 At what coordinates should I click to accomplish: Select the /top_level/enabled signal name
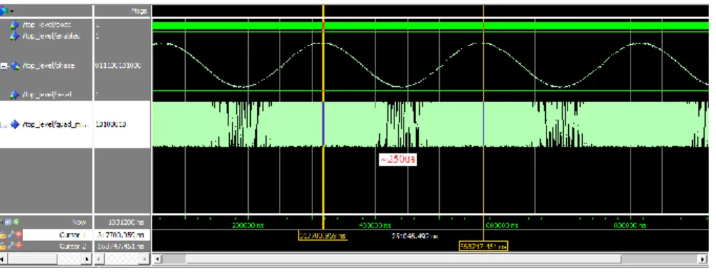(51, 36)
